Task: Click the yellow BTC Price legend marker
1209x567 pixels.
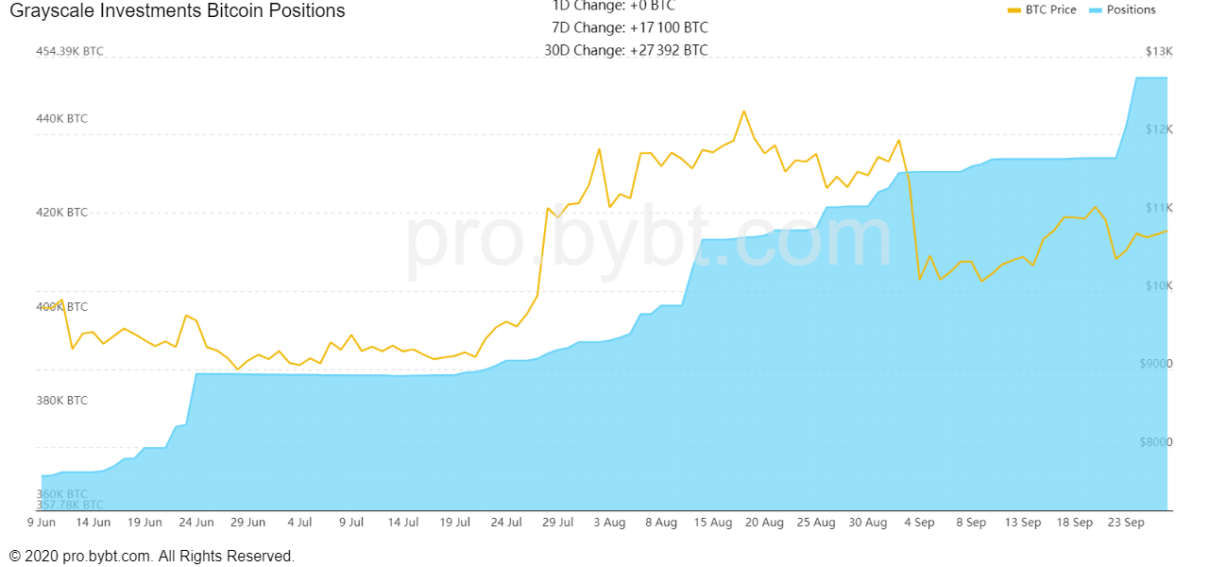Action: point(1015,9)
